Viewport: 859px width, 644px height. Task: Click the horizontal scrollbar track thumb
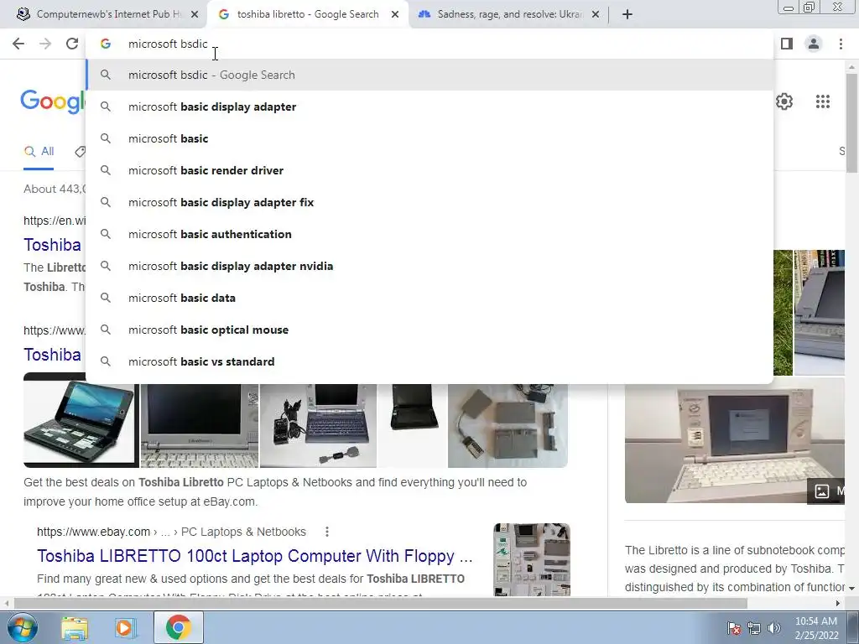point(380,603)
